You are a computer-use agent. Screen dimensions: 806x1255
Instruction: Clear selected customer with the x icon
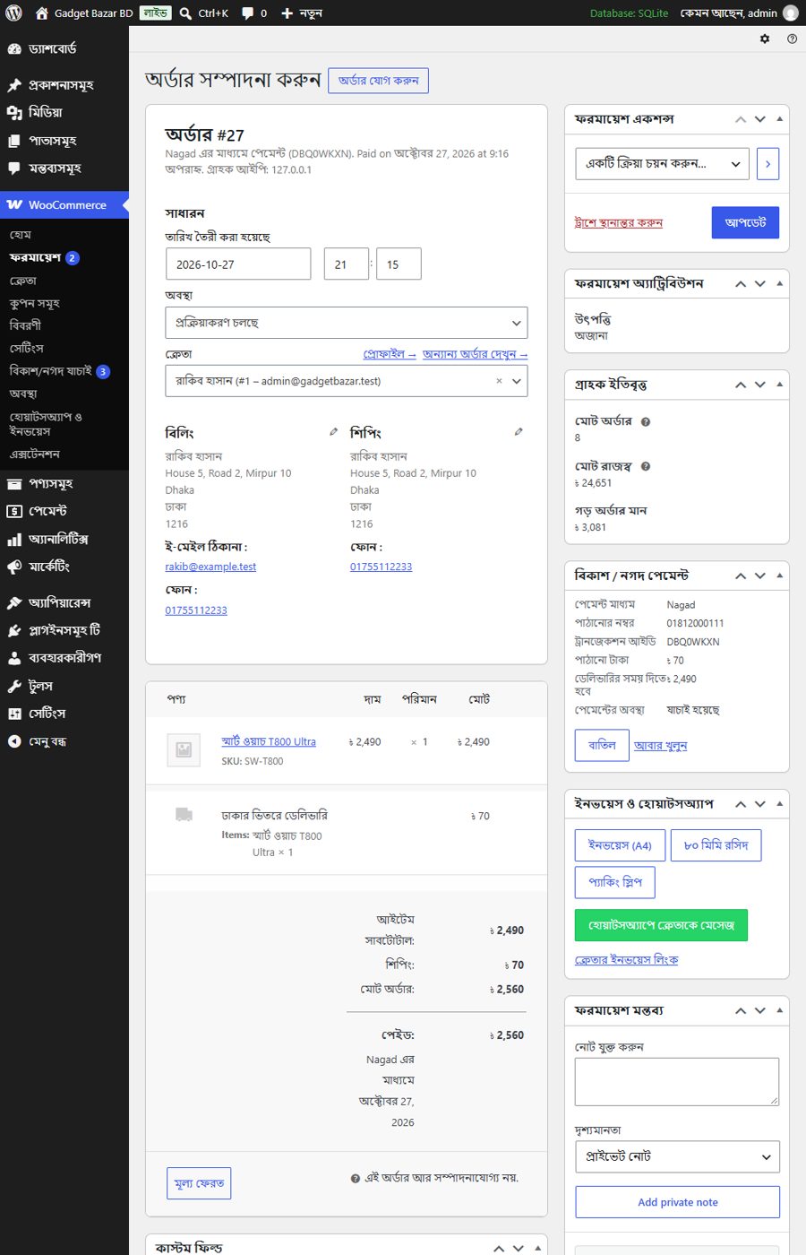click(499, 381)
